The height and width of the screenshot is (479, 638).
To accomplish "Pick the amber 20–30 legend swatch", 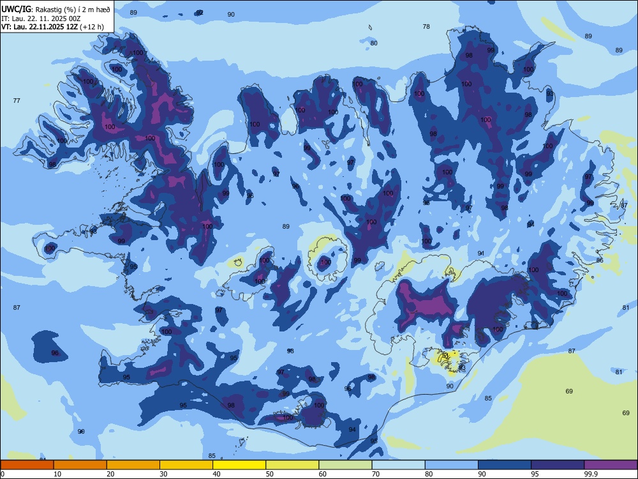I will pos(133,465).
